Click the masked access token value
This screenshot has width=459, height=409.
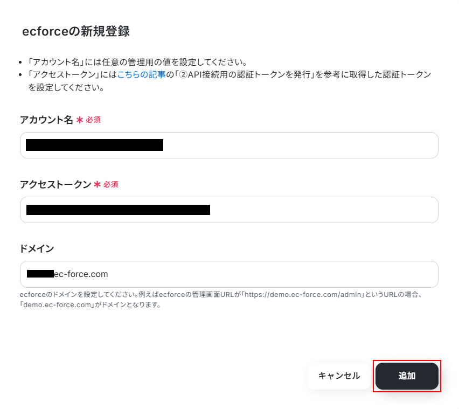pyautogui.click(x=118, y=210)
